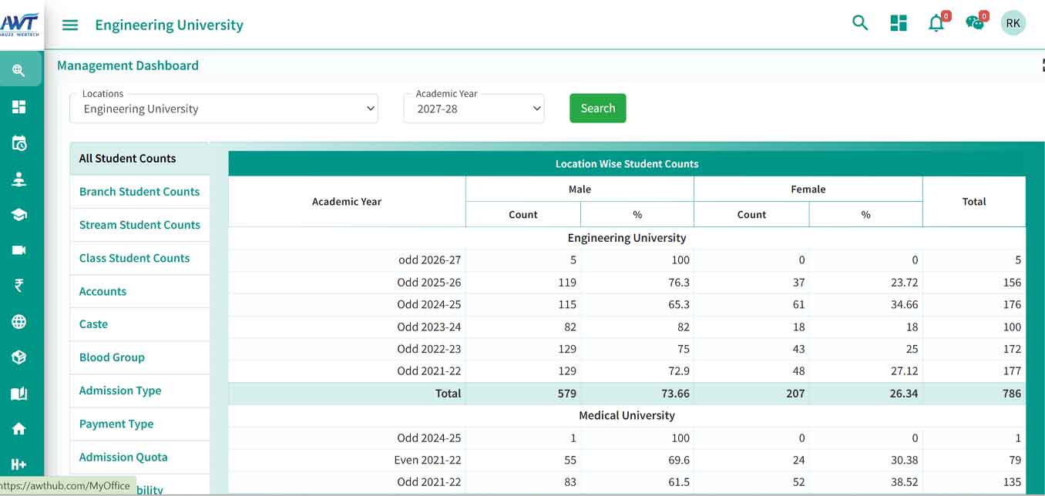The image size is (1045, 496).
Task: Click the graduation cap sidebar icon
Action: 19,215
